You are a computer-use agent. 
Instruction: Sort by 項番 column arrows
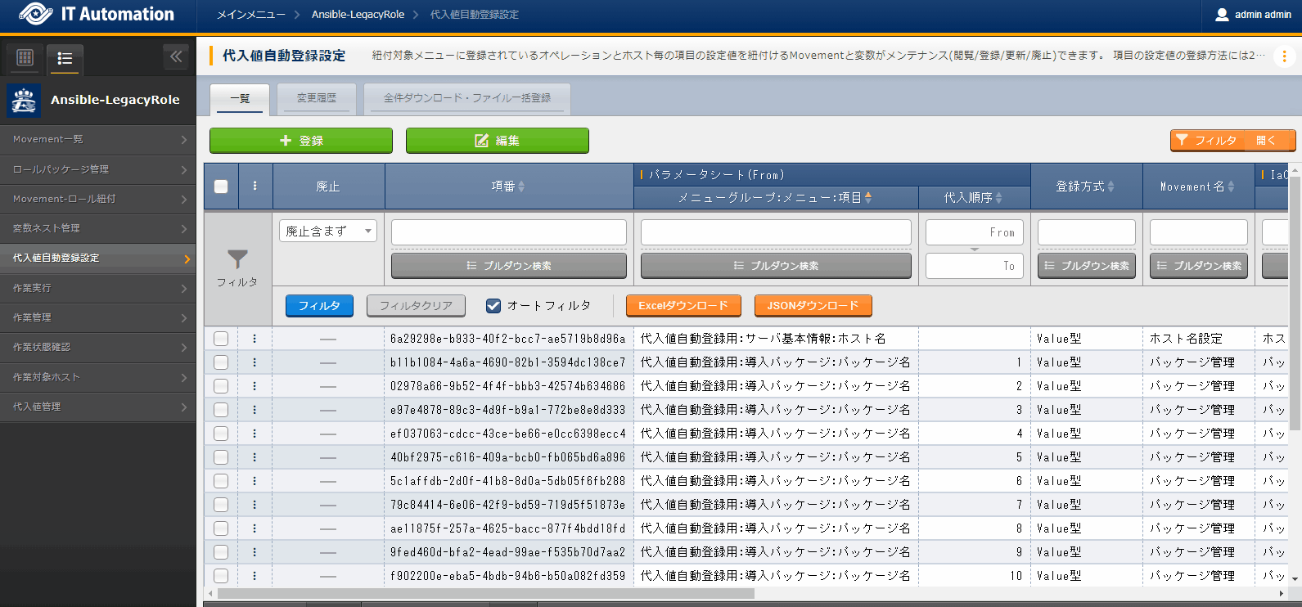click(521, 187)
